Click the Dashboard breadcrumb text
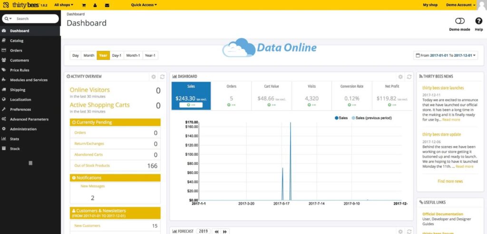This screenshot has width=487, height=234. [76, 14]
